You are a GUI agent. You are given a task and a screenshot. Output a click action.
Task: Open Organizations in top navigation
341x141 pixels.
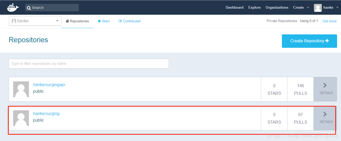(x=277, y=7)
